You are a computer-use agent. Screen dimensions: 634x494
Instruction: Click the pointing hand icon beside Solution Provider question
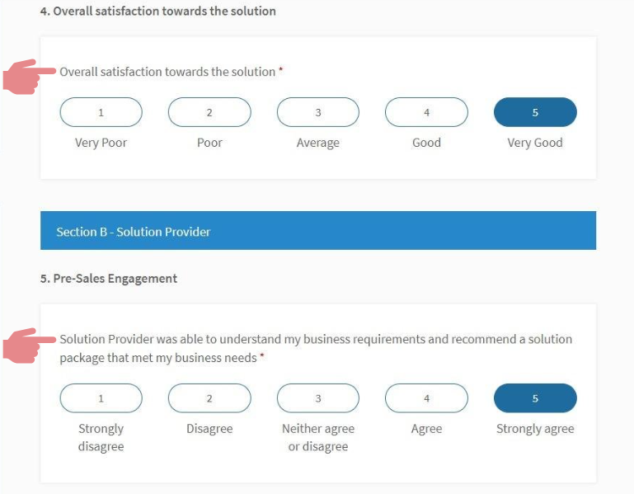[x=28, y=346]
